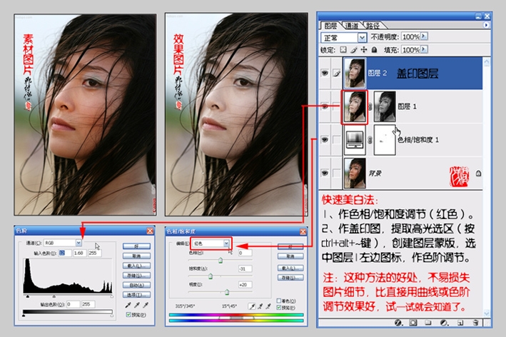Click gamma midtone slider under histogram

point(54,296)
